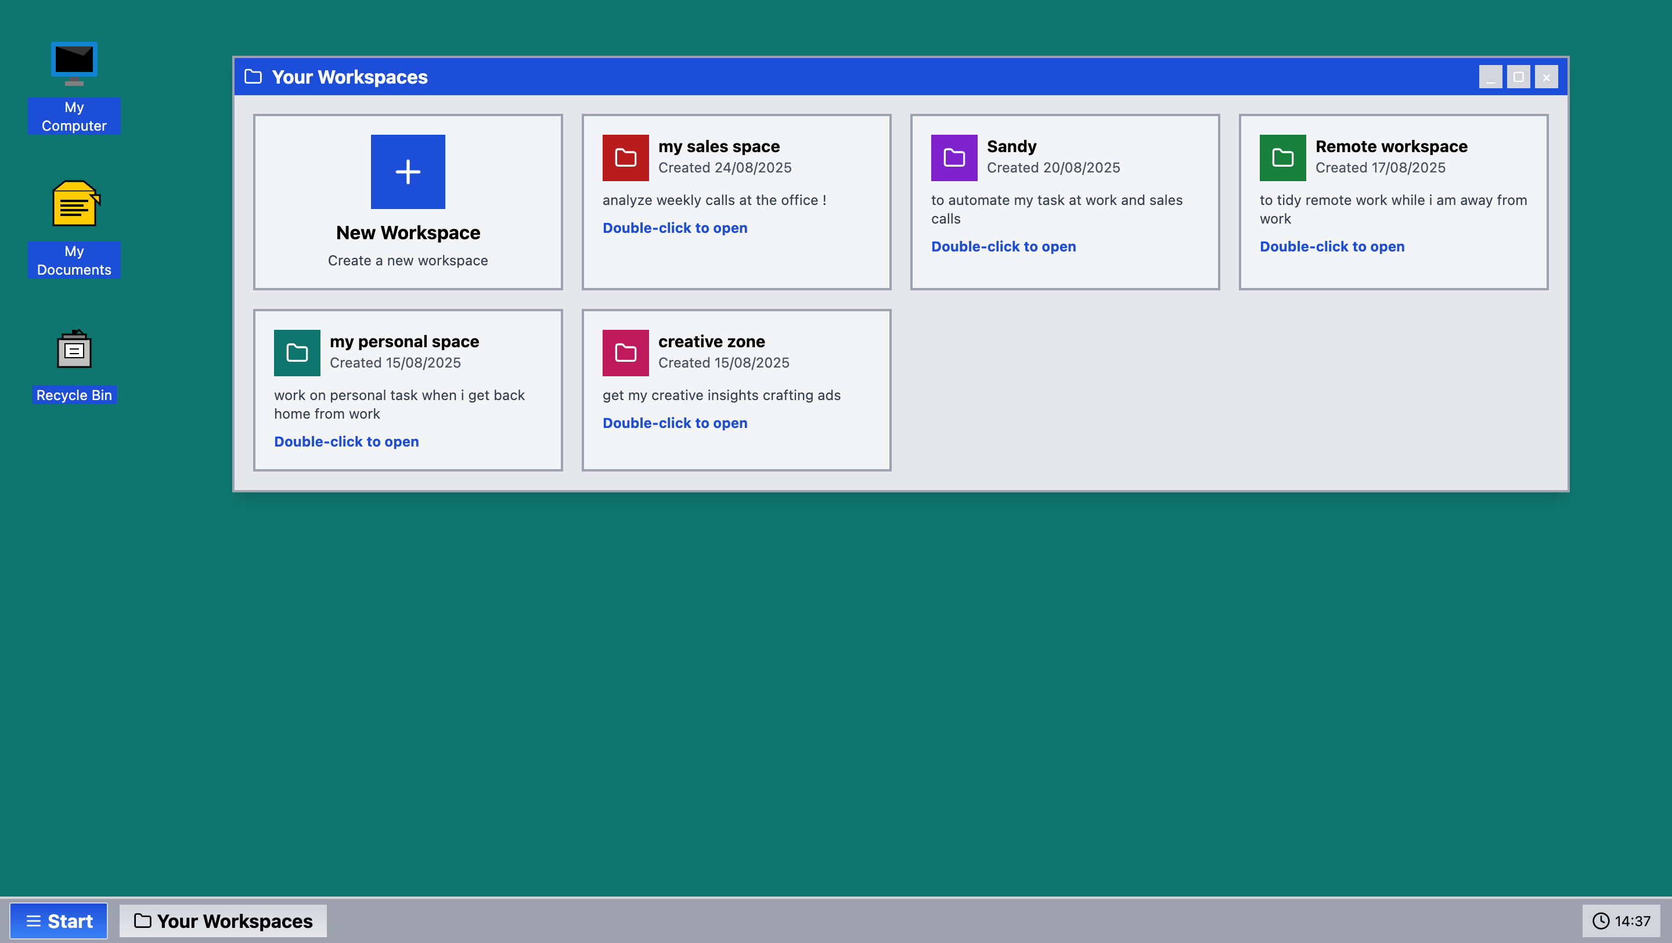
Task: Open the Start menu
Action: [59, 920]
